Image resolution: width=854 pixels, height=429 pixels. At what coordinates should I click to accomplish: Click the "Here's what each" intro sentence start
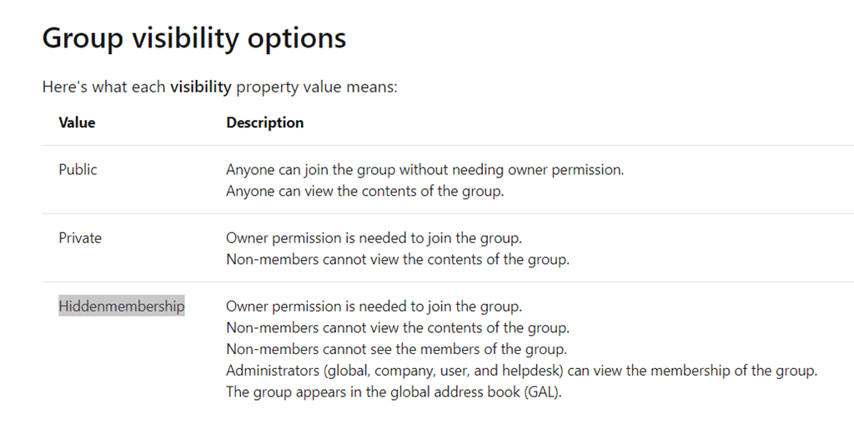(104, 87)
